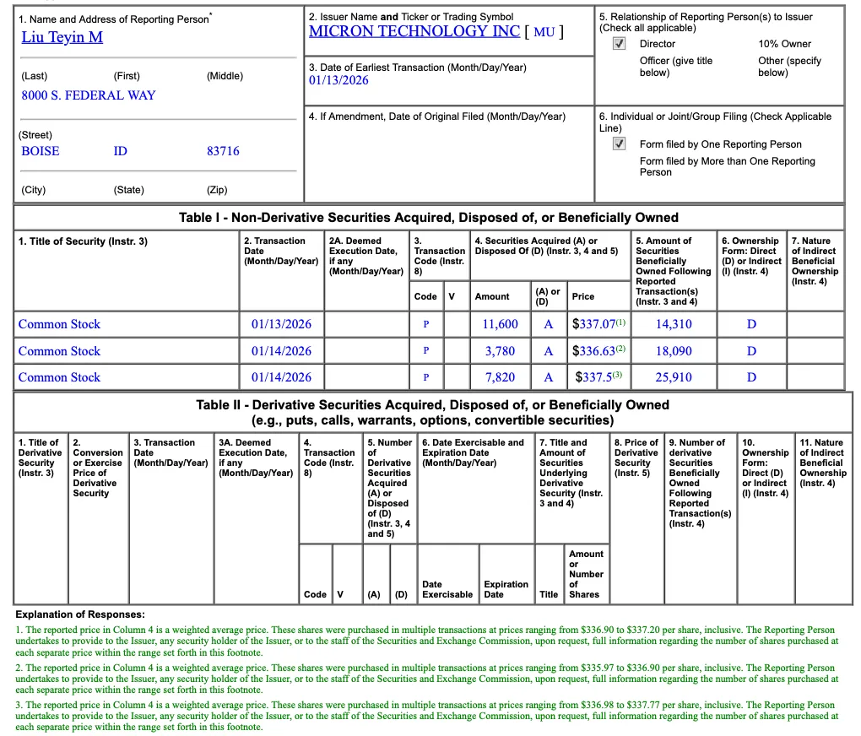This screenshot has height=736, width=861.
Task: Open the MICRON TECHNOLOGY INC issuer link
Action: tap(414, 31)
